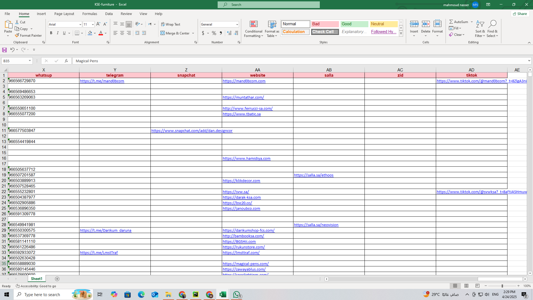Toggle Italic text formatting
This screenshot has height=300, width=533.
tap(58, 33)
